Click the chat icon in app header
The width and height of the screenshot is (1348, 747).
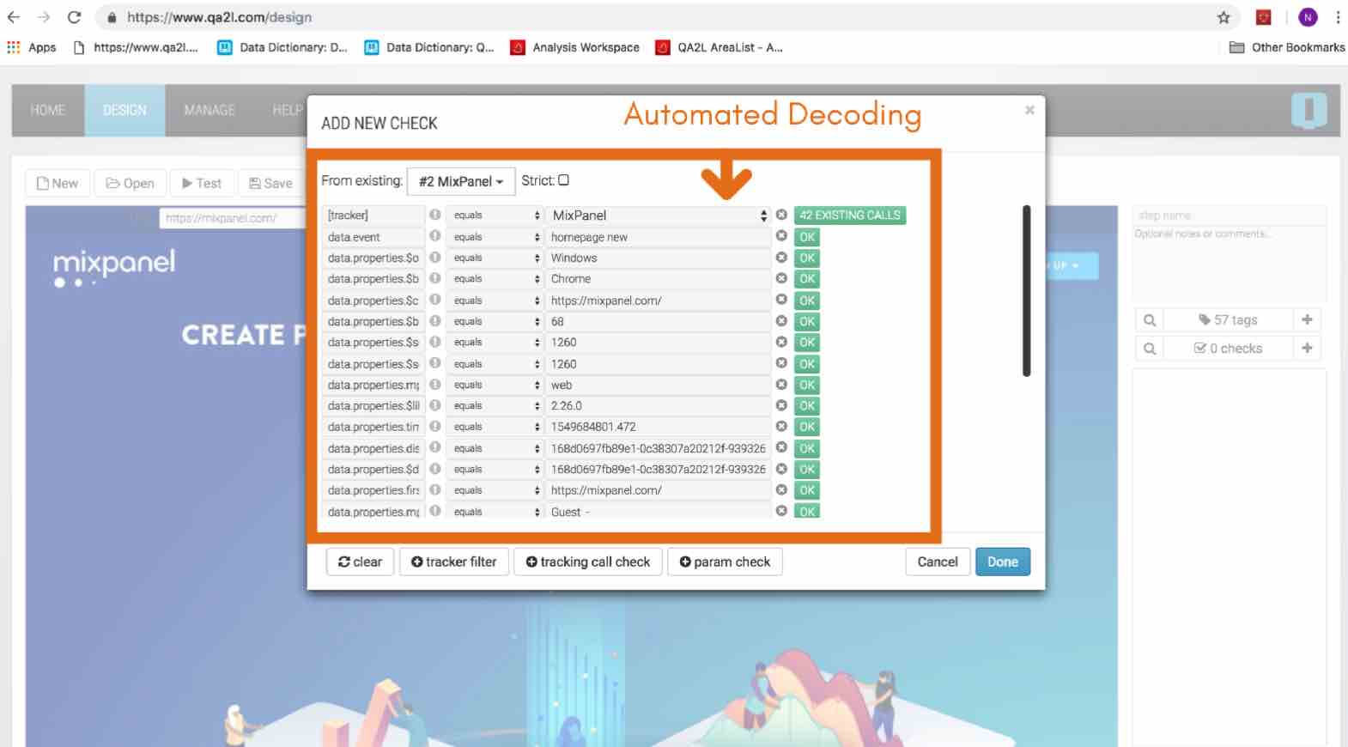(1309, 111)
